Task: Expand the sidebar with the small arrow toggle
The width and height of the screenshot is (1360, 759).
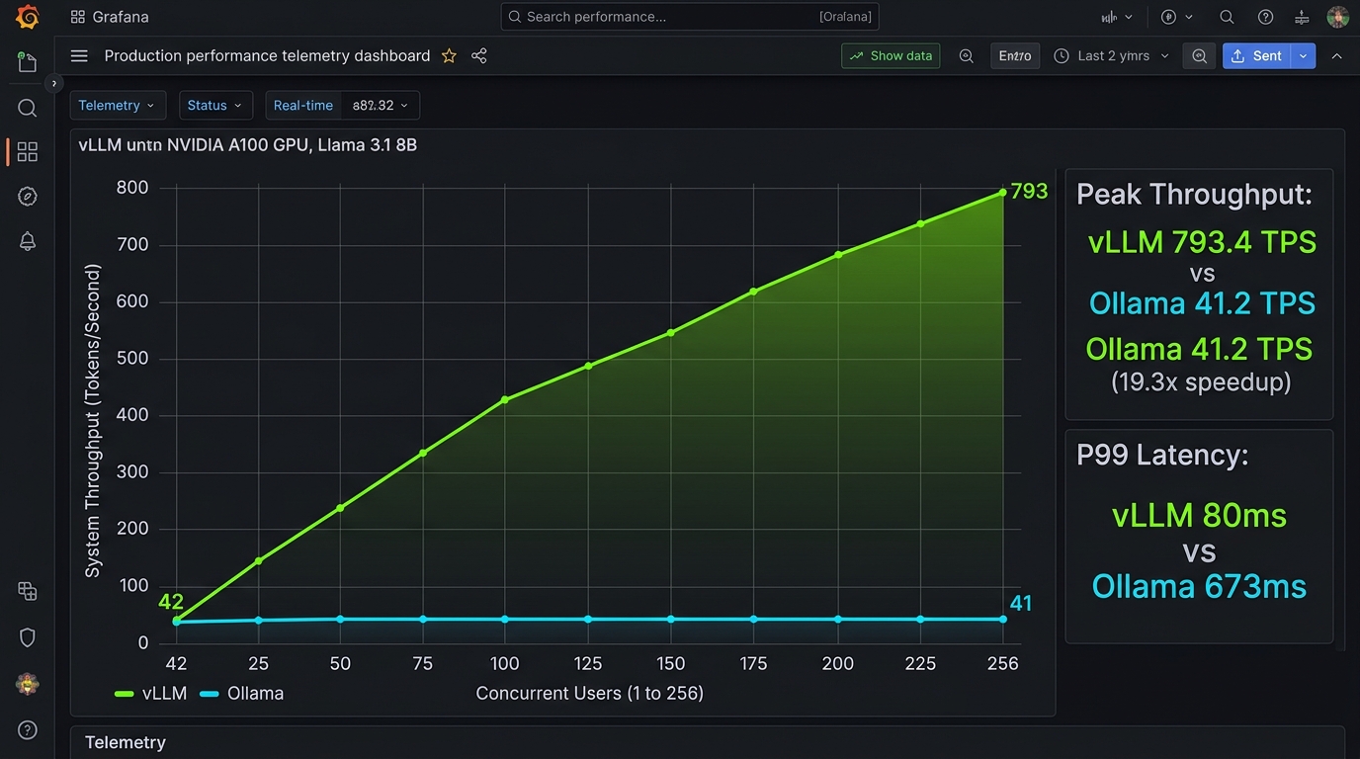Action: click(x=54, y=83)
